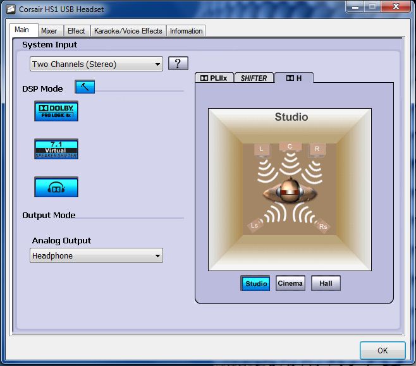Switch to the Effect tab
Screen dimensions: 416x366
coord(76,31)
